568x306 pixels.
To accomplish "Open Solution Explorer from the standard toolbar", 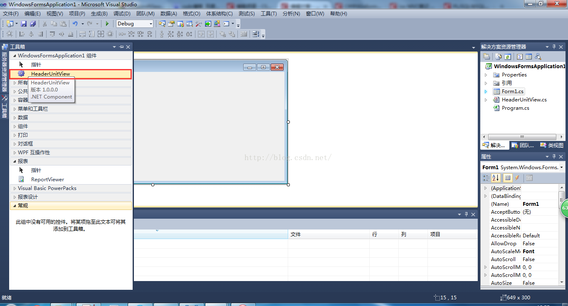I will (162, 24).
